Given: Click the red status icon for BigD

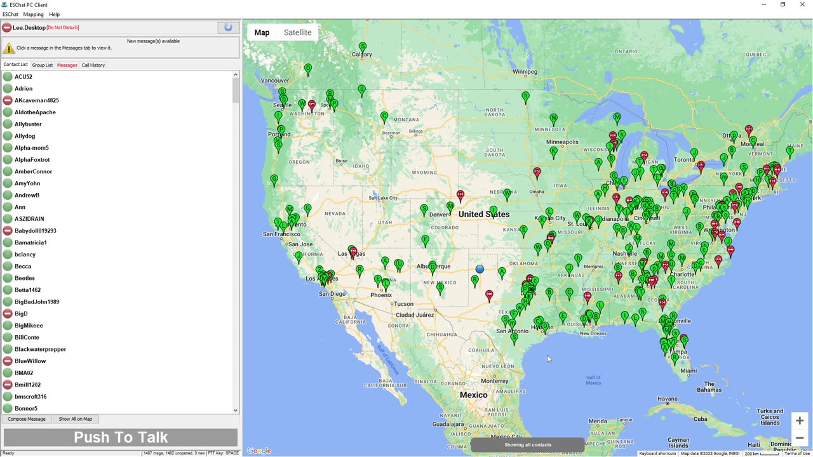Looking at the screenshot, I should pos(8,314).
